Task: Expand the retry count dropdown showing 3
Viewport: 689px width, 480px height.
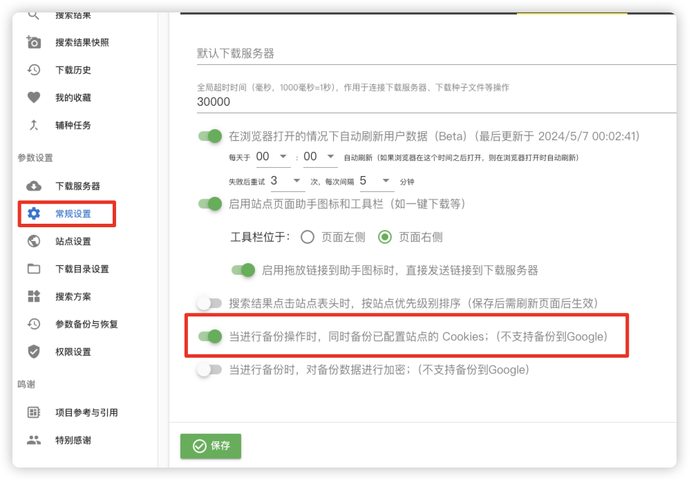Action: 287,181
